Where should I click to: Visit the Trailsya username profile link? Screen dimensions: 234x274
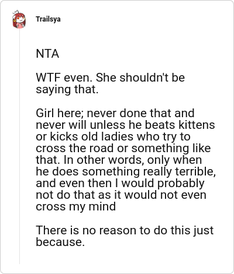pos(48,19)
